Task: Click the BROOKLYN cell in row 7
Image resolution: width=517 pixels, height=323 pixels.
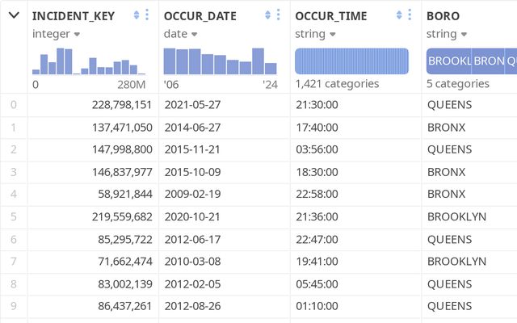Action: (x=456, y=262)
